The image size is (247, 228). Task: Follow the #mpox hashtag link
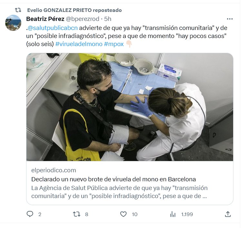pos(114,44)
